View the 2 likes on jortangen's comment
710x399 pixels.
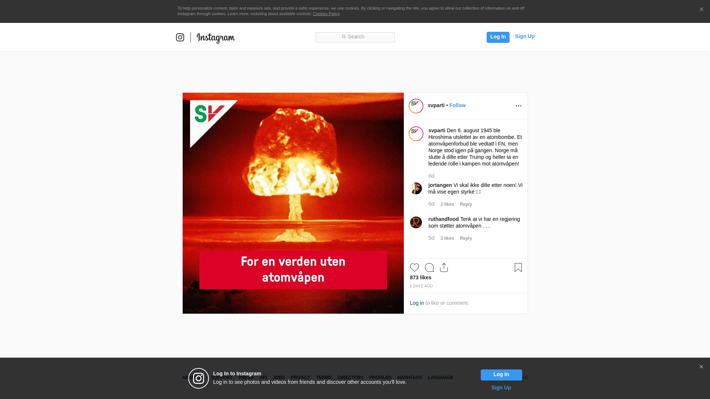coord(447,204)
